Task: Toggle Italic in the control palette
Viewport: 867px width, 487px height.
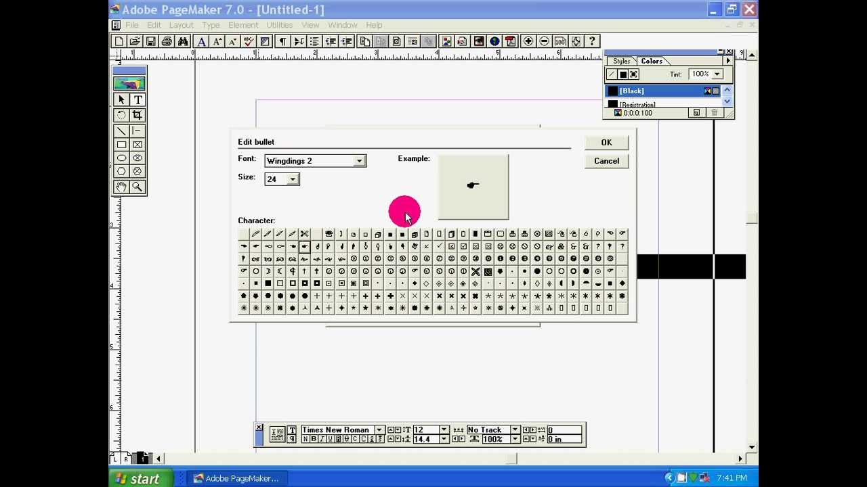Action: tap(322, 439)
